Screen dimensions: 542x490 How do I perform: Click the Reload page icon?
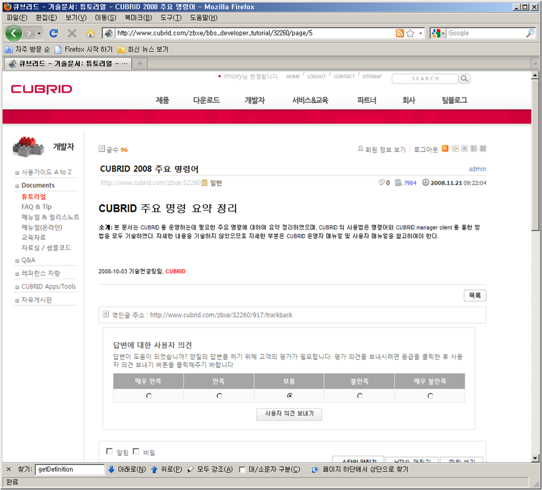(54, 33)
